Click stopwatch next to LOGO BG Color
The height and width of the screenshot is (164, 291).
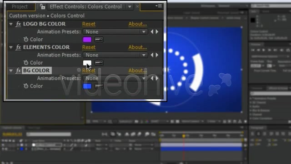point(26,39)
